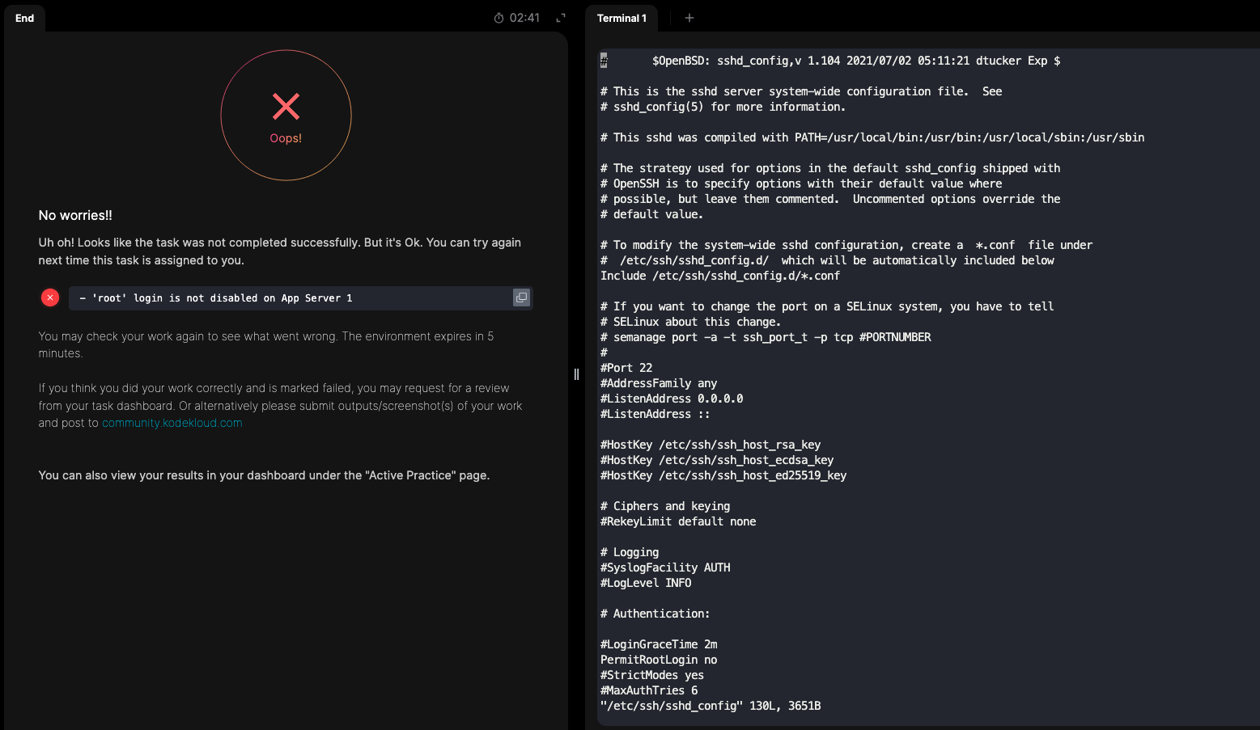Image resolution: width=1260 pixels, height=730 pixels.
Task: Click the 'PermitRootLogin no' line
Action: pyautogui.click(x=659, y=660)
